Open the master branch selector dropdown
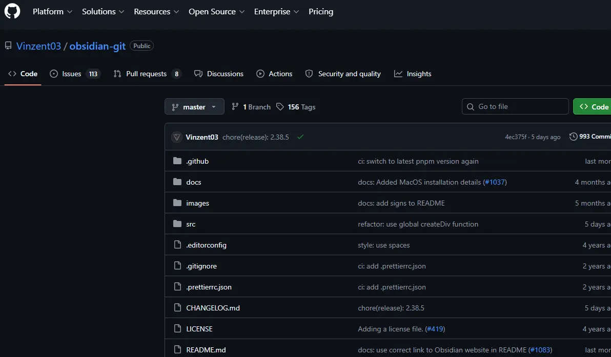Screen dimensions: 611x357 coord(194,106)
